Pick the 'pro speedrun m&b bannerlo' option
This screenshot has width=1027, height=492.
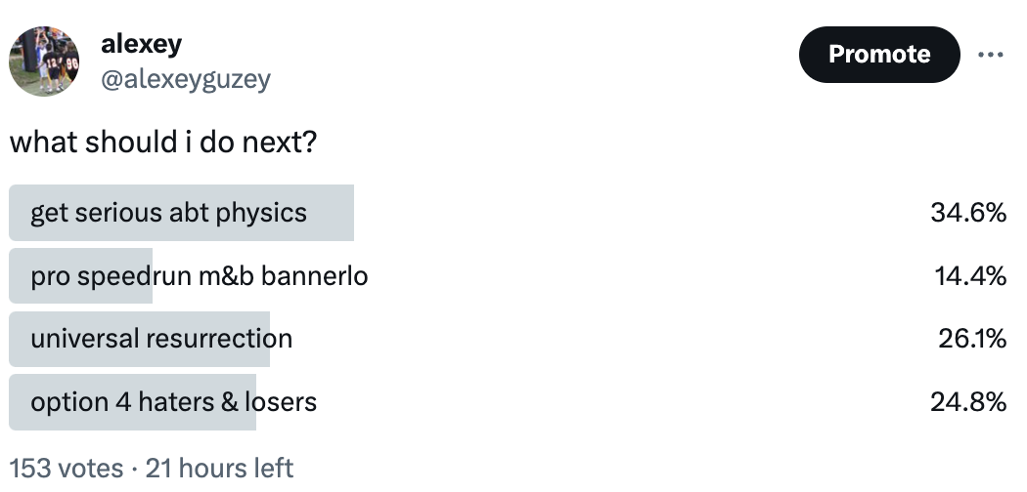(x=199, y=276)
